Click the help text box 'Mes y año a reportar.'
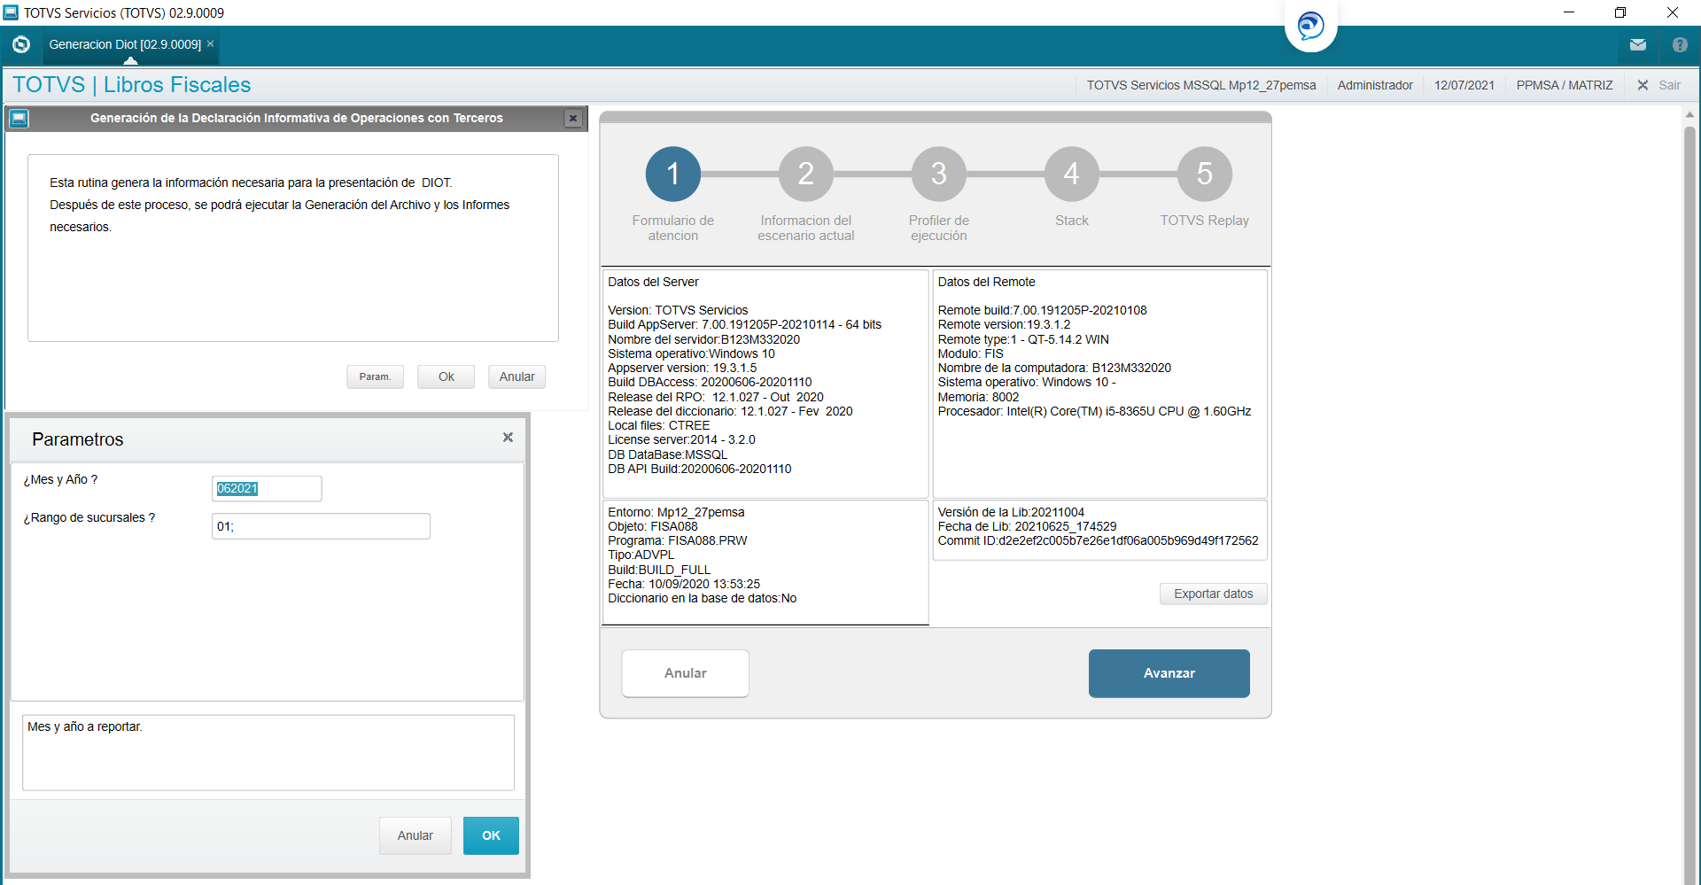 tap(268, 752)
